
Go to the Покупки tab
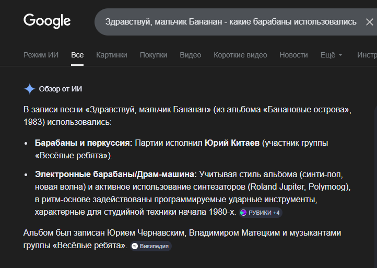click(x=154, y=55)
